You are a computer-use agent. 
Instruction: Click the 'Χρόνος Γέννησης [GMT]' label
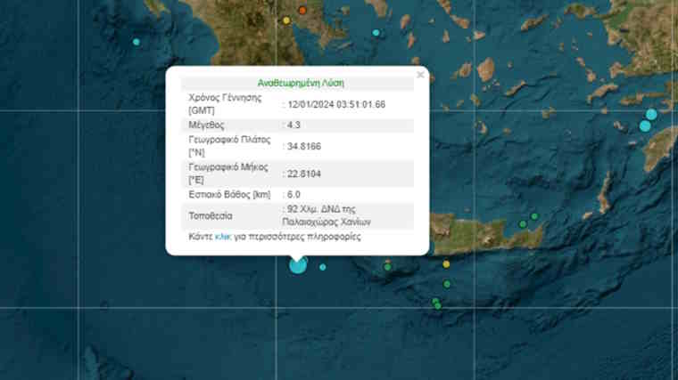pos(225,104)
